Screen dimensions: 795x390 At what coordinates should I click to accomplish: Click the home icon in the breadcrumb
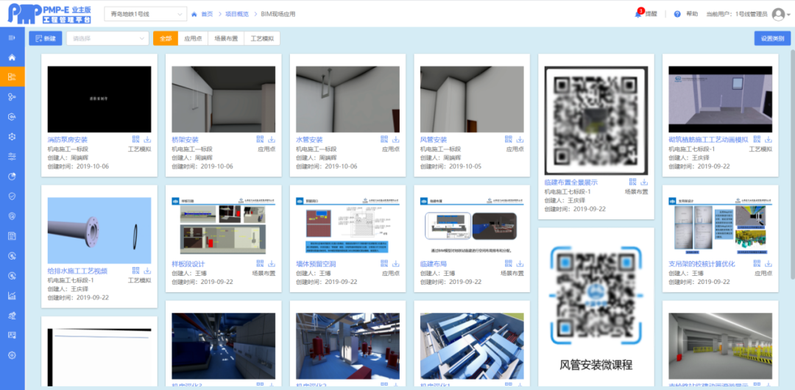click(194, 14)
